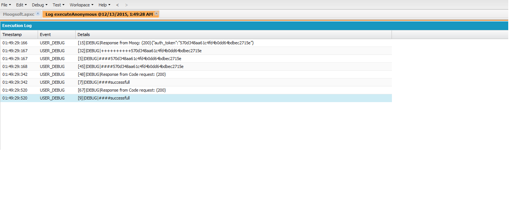
Task: Go back with the < arrow
Action: [x=117, y=5]
